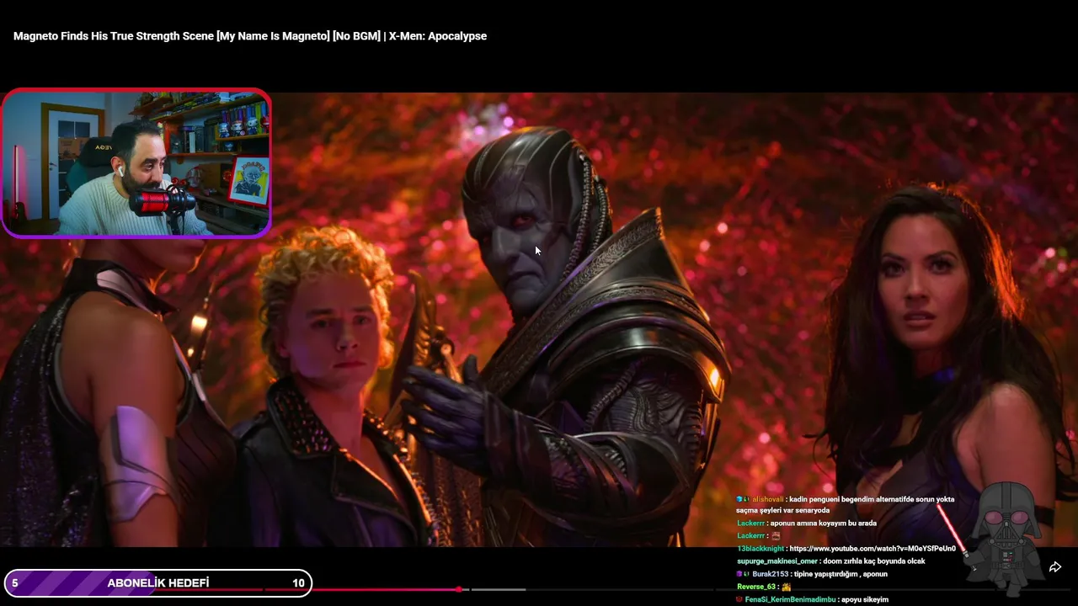The image size is (1078, 606).
Task: Click the username supurge_makinesi_omer in chat
Action: (777, 561)
